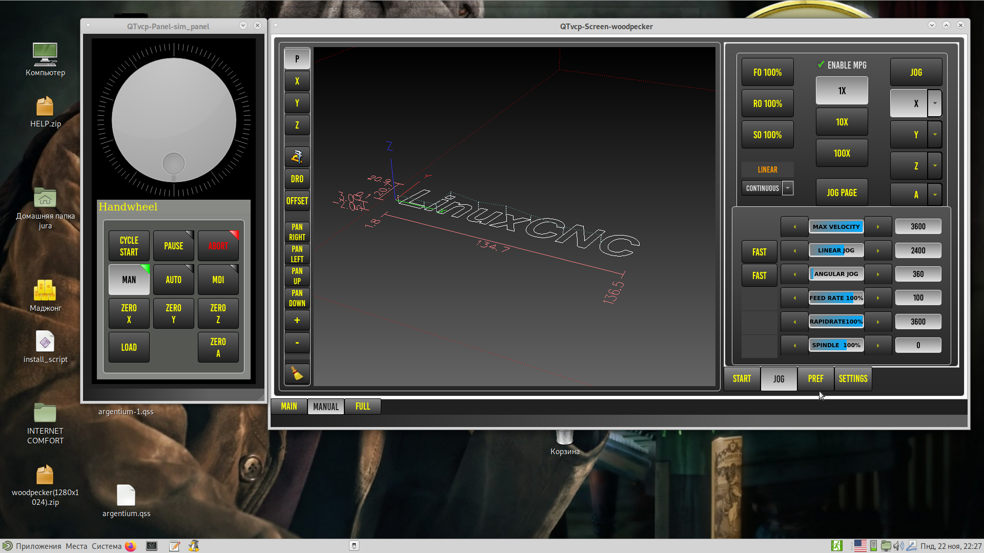Select the P perspective view button
The image size is (984, 553).
(x=297, y=59)
